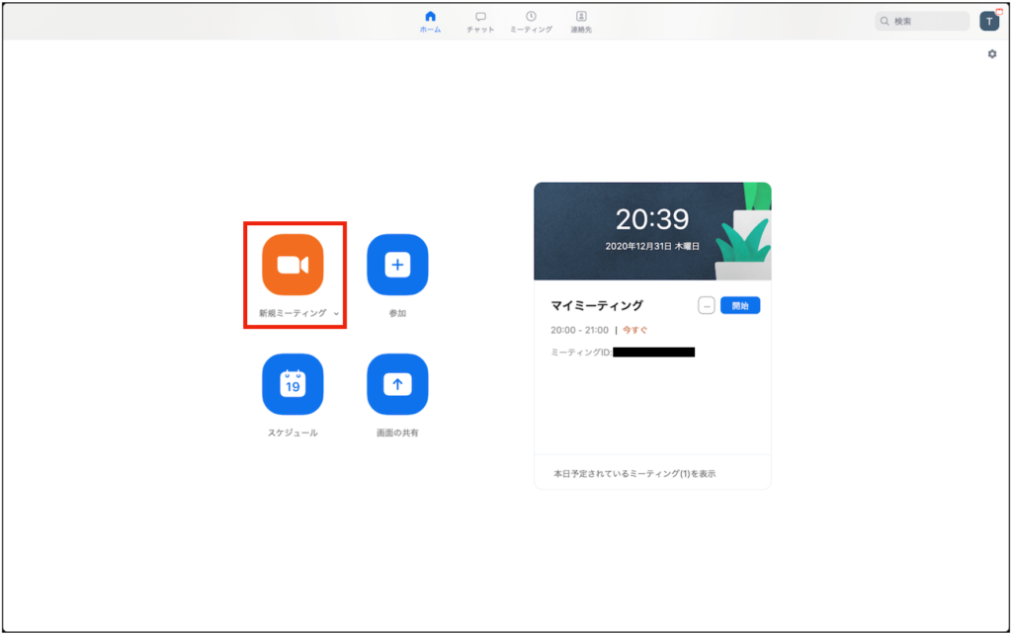Click 本日予定されているミーティング(1)を表示 link
1012x635 pixels.
point(633,473)
